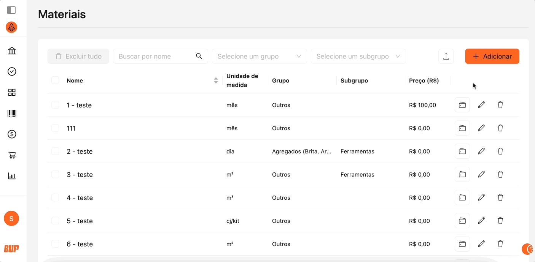Toggle the sidebar panel icon
This screenshot has height=262, width=535.
coord(11,10)
